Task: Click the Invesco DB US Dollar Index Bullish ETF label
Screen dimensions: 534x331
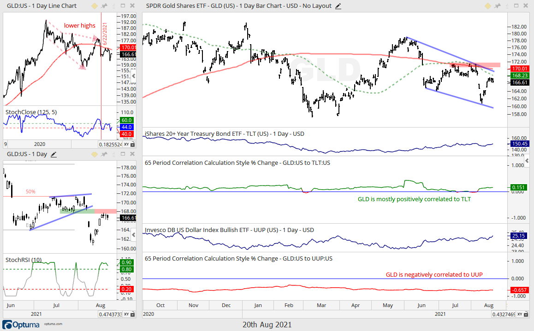Action: (x=229, y=230)
